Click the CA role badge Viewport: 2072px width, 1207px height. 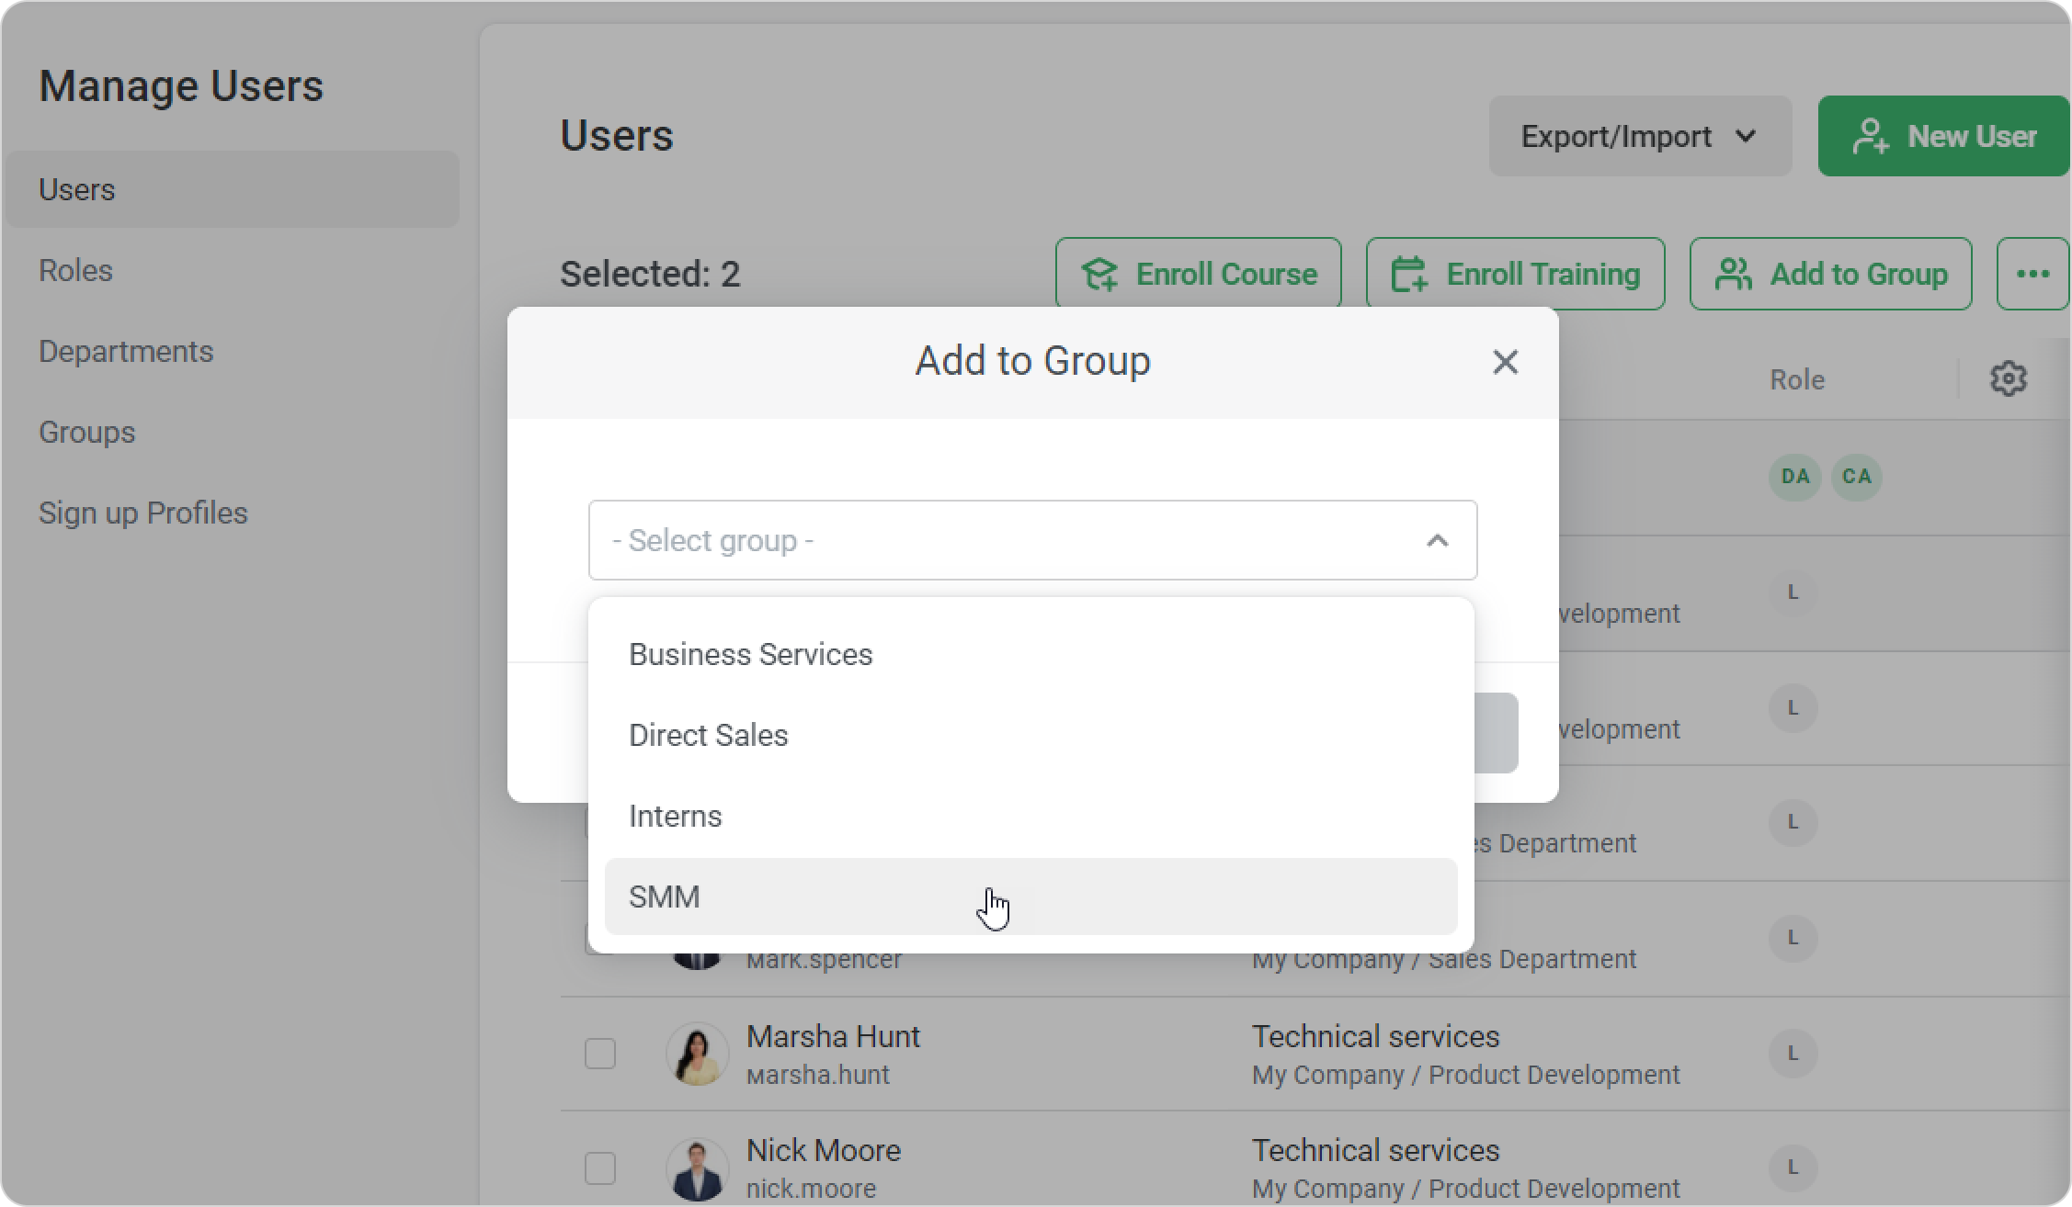1856,476
